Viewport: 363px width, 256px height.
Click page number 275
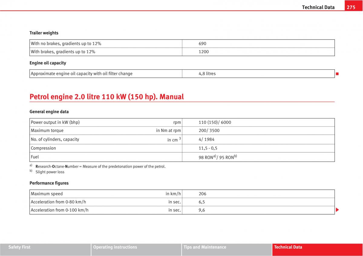tap(351, 7)
